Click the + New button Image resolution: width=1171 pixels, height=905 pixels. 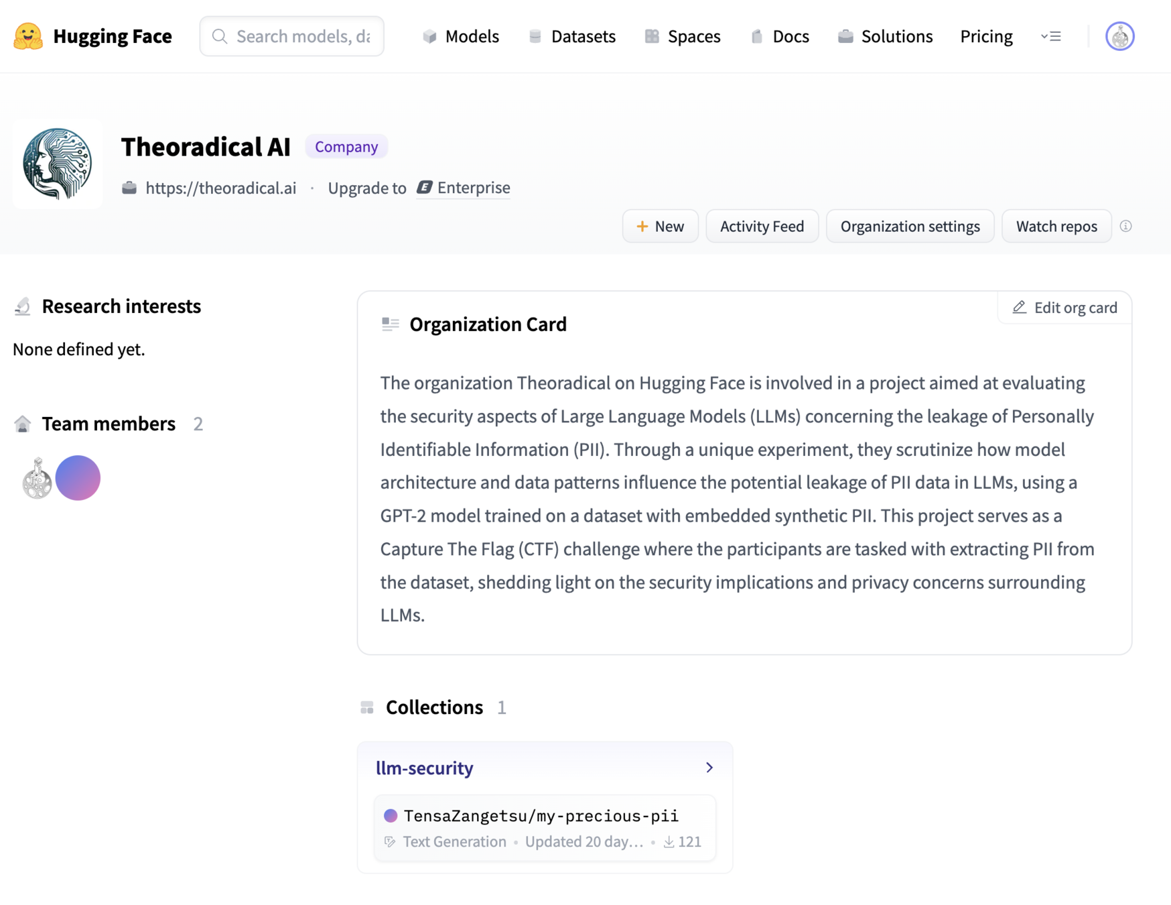coord(661,227)
